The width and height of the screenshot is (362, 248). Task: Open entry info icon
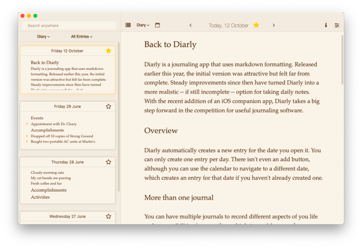click(x=326, y=25)
